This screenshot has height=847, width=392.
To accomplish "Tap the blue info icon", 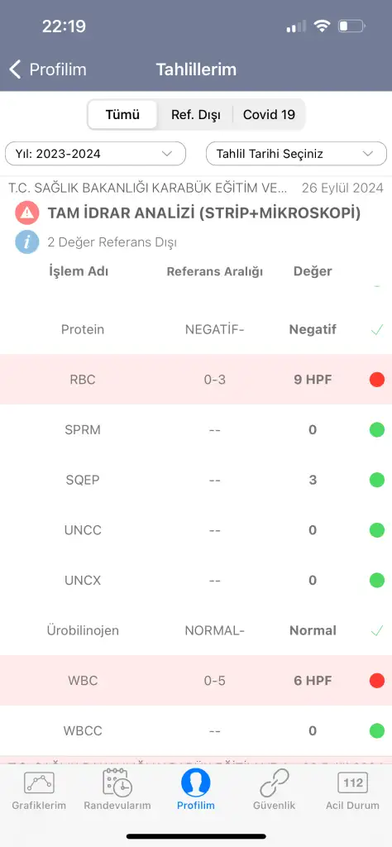I will point(27,242).
